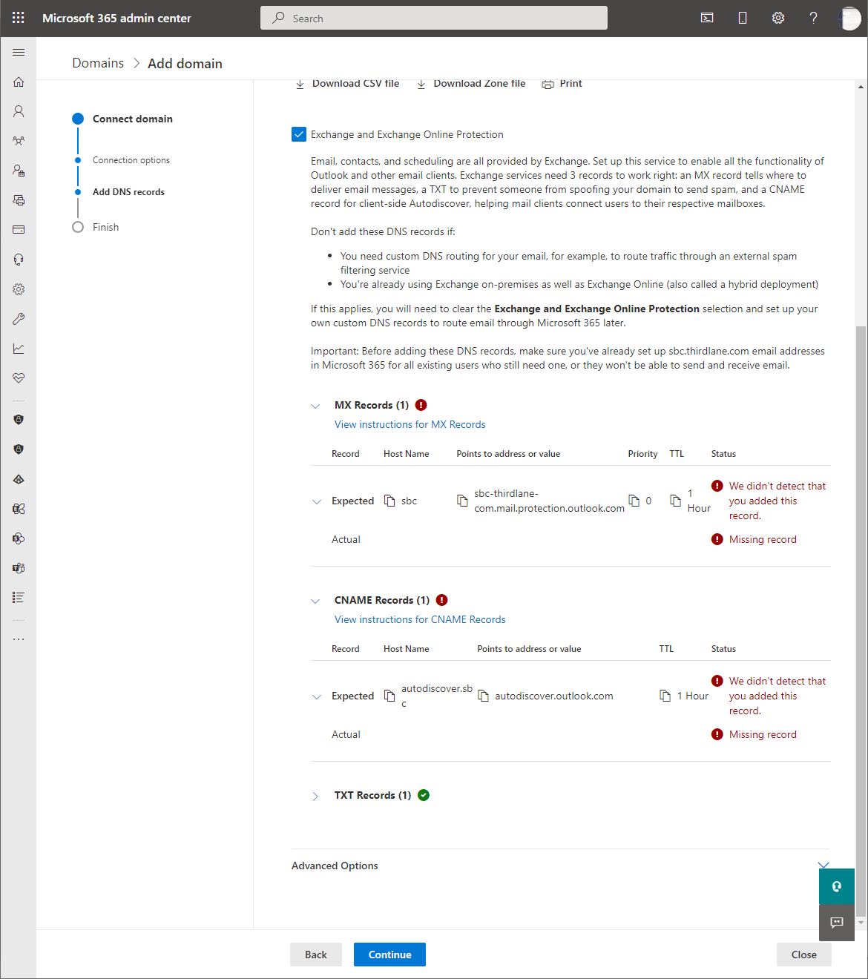This screenshot has height=979, width=868.
Task: Open Cloud Shell icon in header
Action: point(707,18)
